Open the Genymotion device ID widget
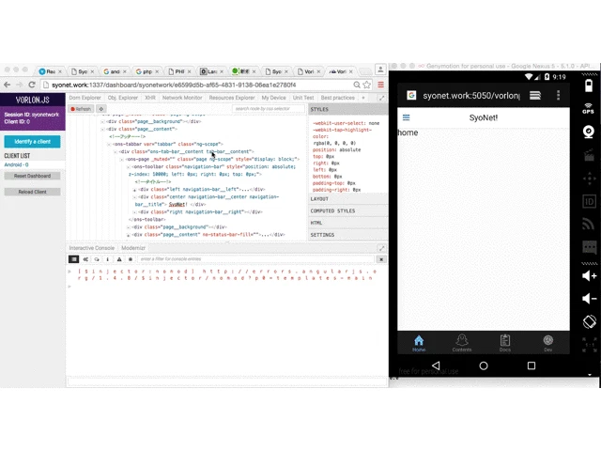601x451 pixels. pos(589,201)
